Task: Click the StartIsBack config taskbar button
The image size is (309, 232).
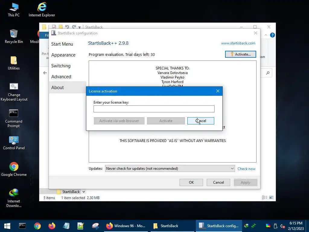Action: pyautogui.click(x=219, y=226)
